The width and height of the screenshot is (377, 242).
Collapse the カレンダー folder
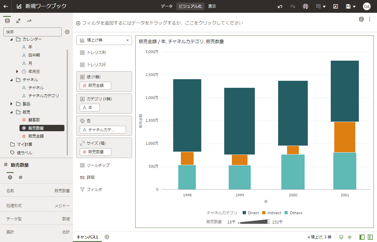point(11,39)
